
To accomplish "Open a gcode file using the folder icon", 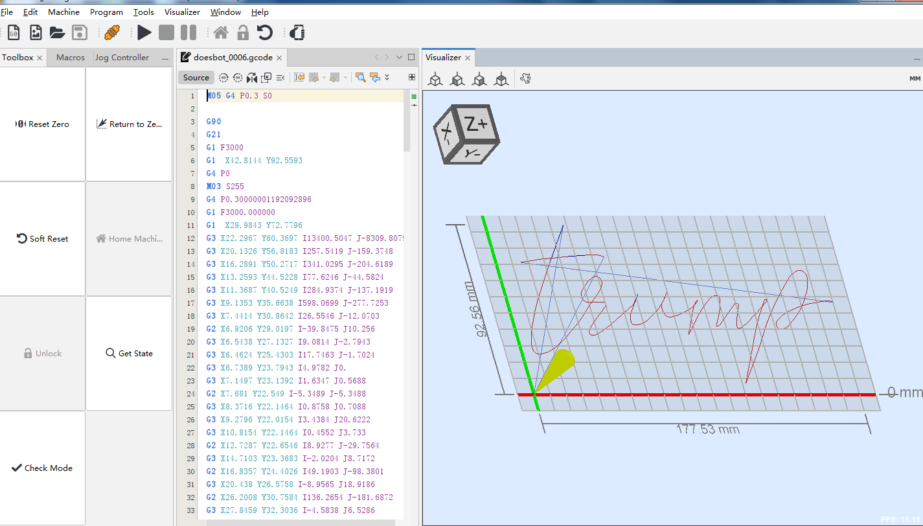I will 57,32.
